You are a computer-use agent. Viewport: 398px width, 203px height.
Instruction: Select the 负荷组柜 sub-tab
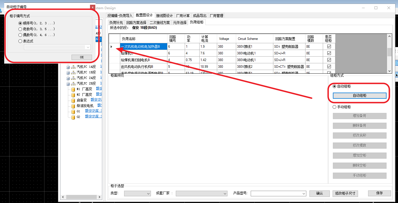pyautogui.click(x=197, y=22)
